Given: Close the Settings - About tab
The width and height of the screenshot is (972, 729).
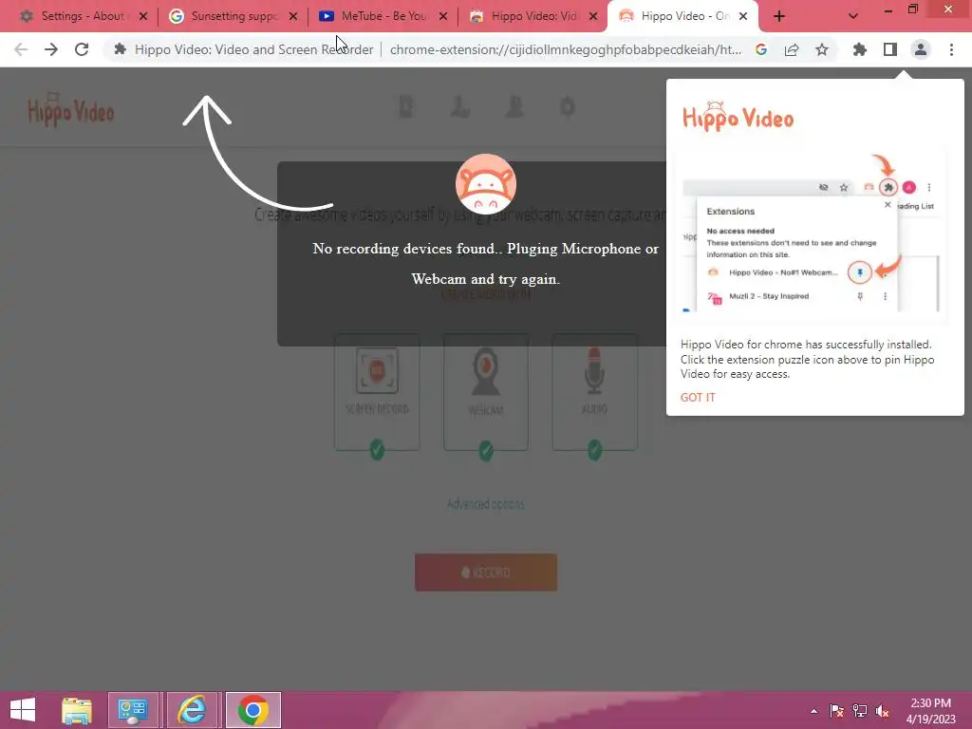Looking at the screenshot, I should (143, 16).
